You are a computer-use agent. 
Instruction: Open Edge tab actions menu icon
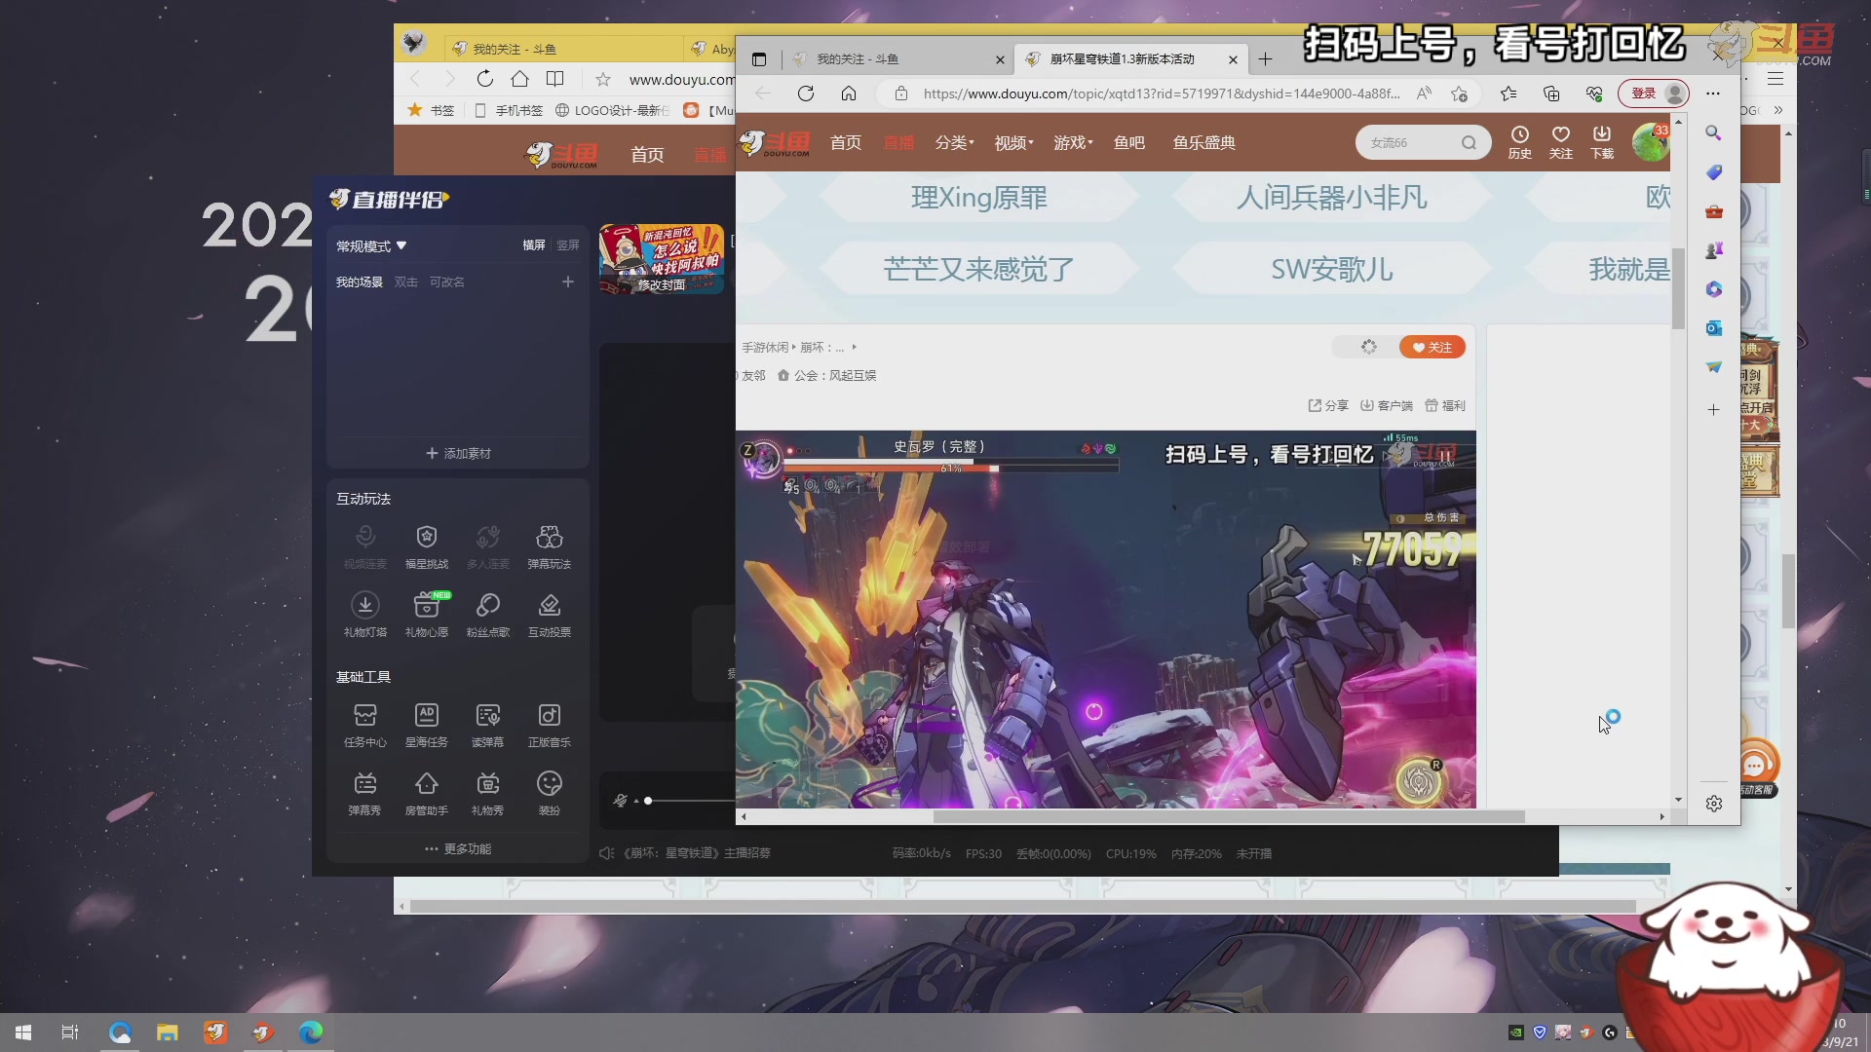759,59
